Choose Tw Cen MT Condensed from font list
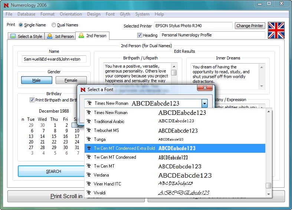The height and width of the screenshot is (210, 292). 175,157
